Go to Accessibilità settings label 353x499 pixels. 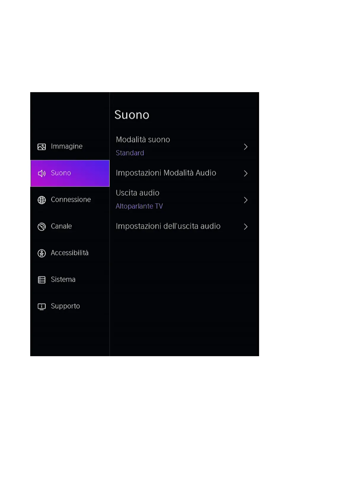[70, 253]
